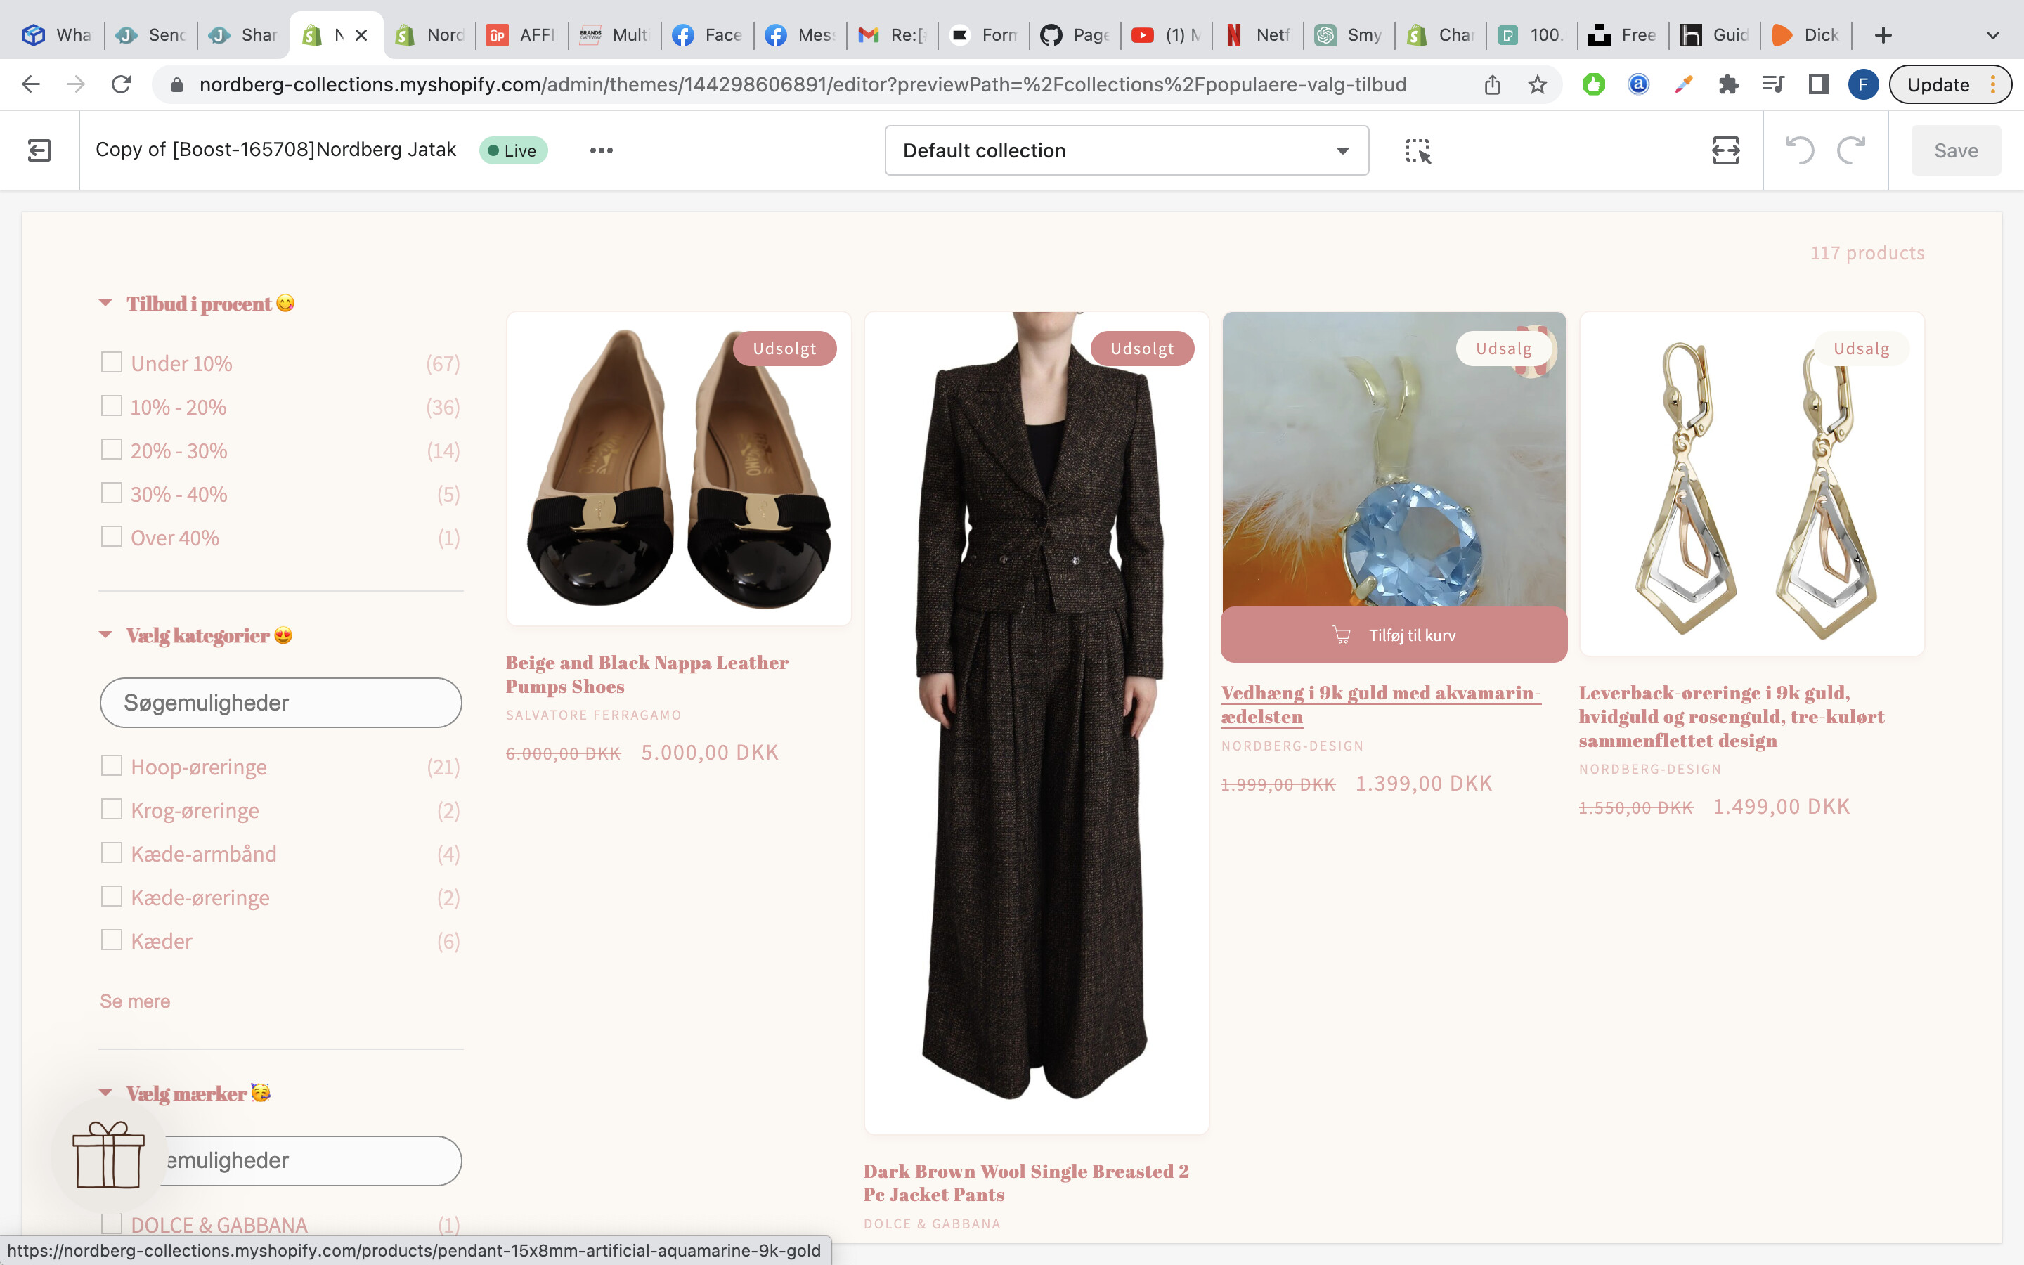Click the Søgemuligheder category search field
The width and height of the screenshot is (2024, 1265).
[x=280, y=703]
